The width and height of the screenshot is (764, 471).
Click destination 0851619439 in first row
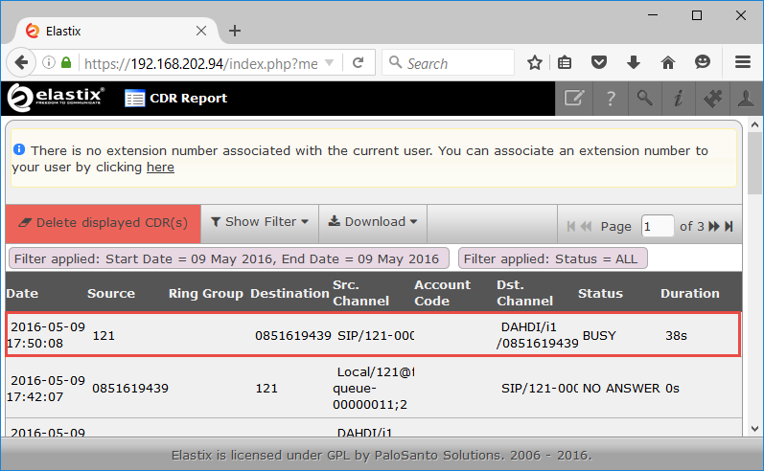tap(292, 336)
